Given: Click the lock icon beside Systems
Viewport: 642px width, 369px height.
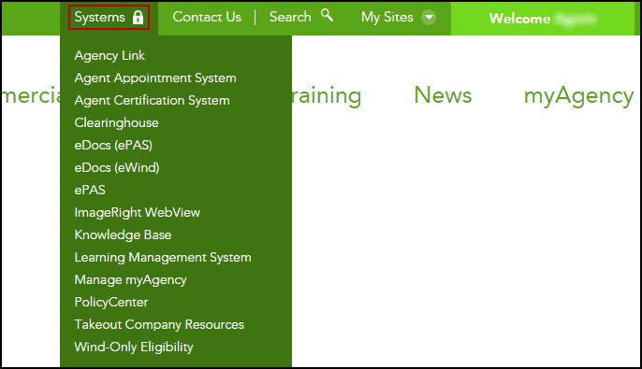Looking at the screenshot, I should tap(138, 18).
